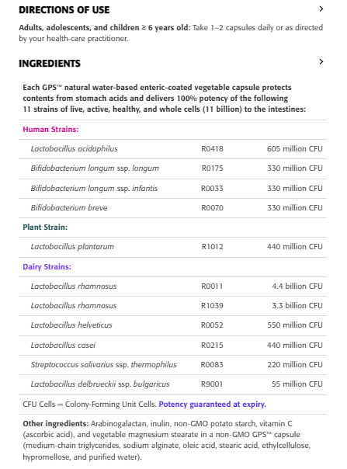The width and height of the screenshot is (347, 469).
Task: Select the Lactobacillus acidophilus row
Action: [x=172, y=149]
